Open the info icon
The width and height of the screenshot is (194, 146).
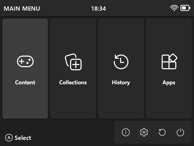(126, 132)
